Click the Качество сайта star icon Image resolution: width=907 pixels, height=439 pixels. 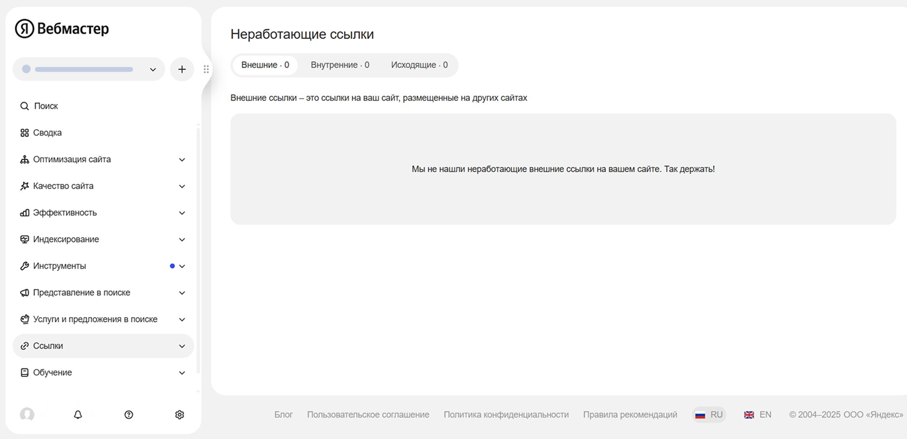[x=24, y=186]
